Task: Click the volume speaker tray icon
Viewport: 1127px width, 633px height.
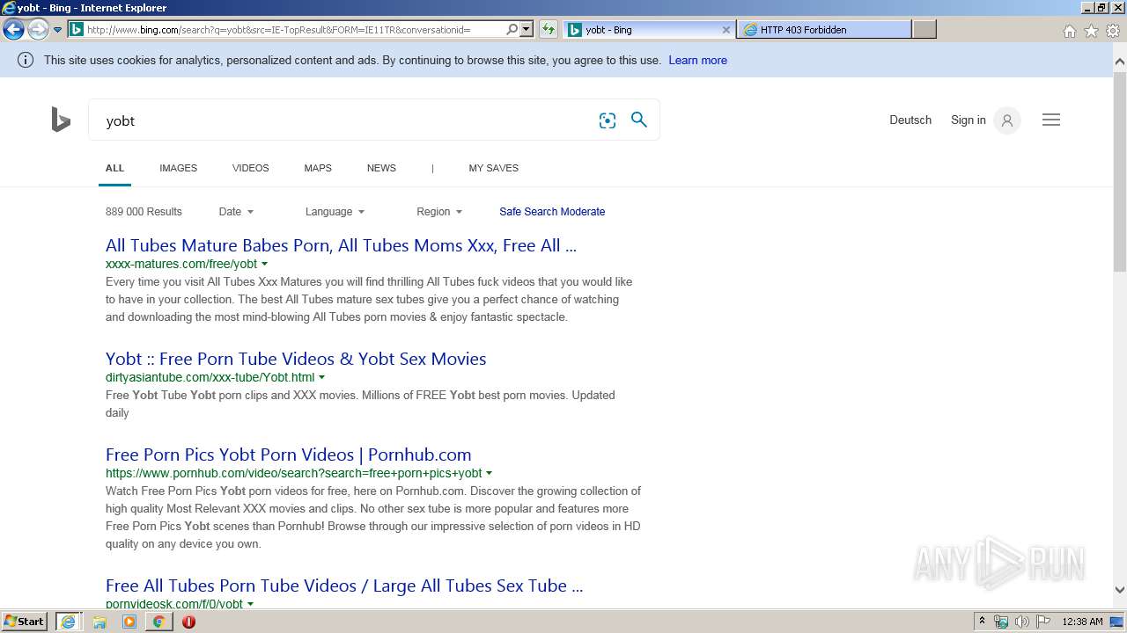Action: [x=1022, y=622]
